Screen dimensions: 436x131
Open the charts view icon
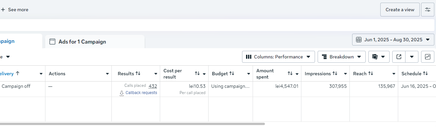tap(428, 57)
